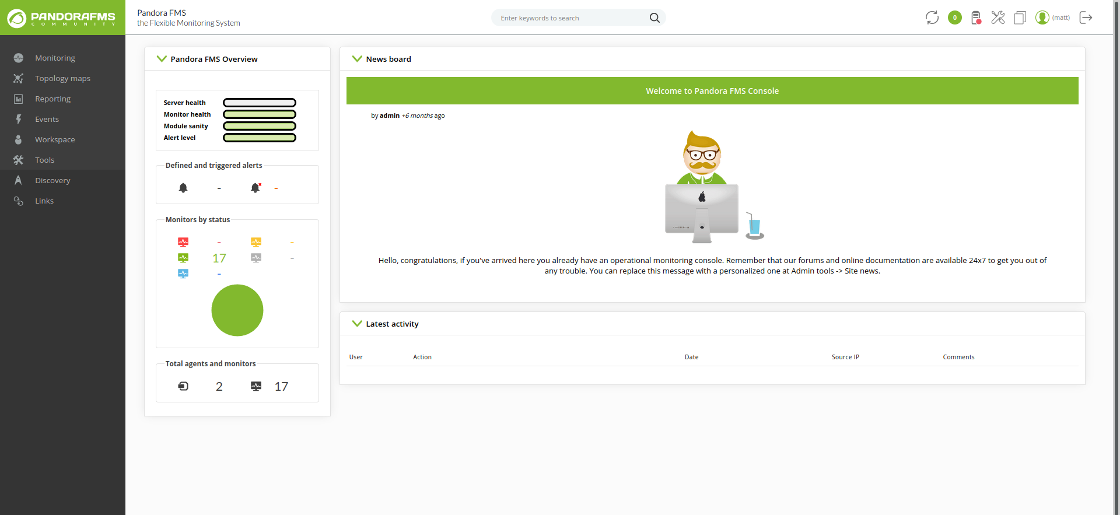Click the red critical monitors icon
This screenshot has width=1120, height=515.
pyautogui.click(x=183, y=242)
